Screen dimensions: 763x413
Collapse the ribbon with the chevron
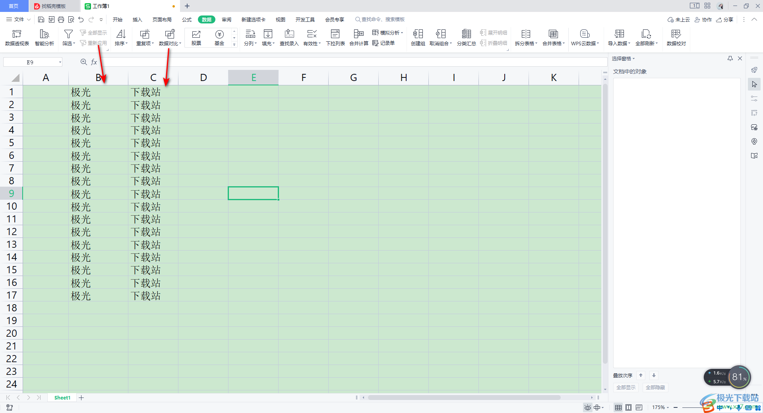(x=754, y=19)
